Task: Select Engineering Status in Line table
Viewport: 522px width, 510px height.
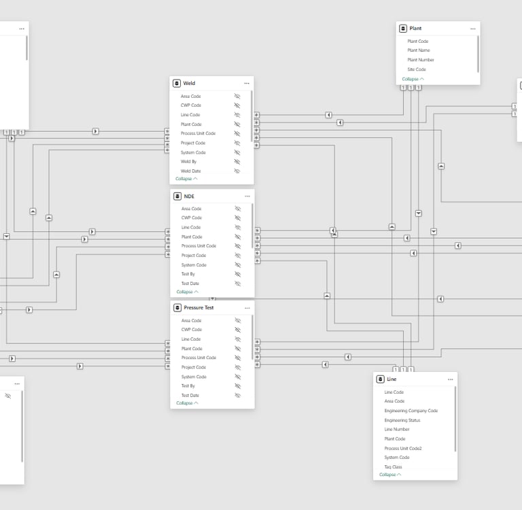Action: (402, 420)
